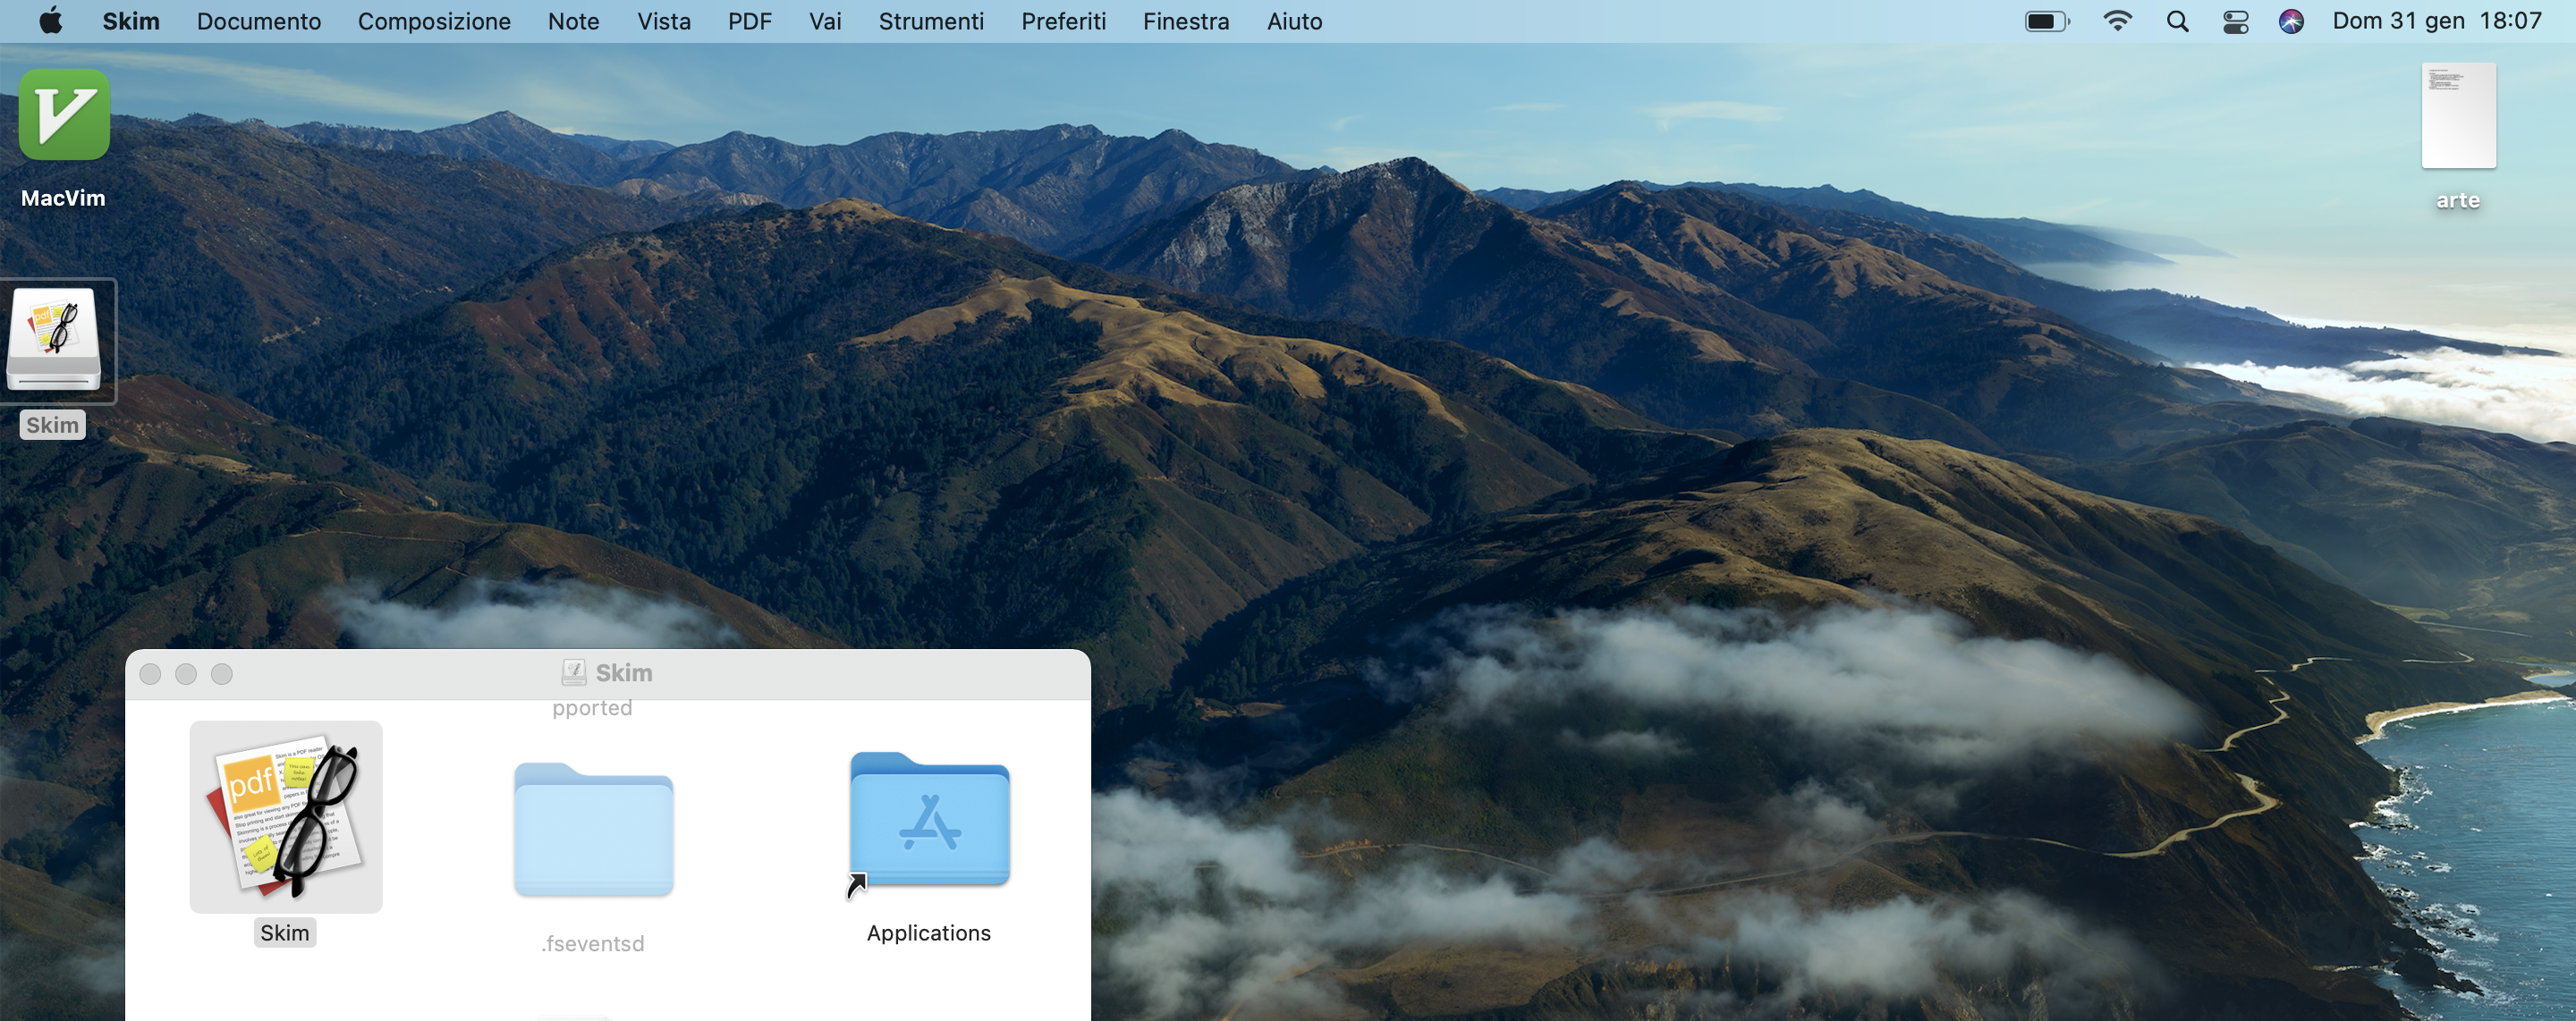Select the arte document on the desktop

point(2457,117)
